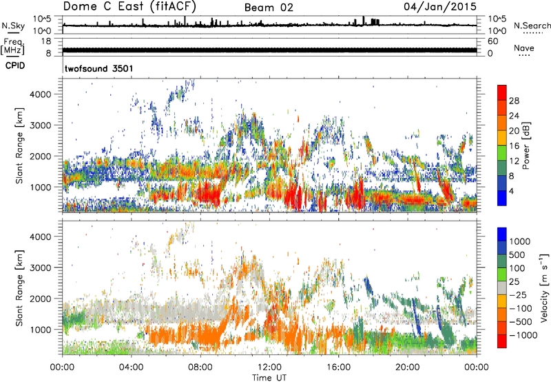This screenshot has height=382, width=551.
Task: Click the '-25' velocity scale value
Action: click(x=518, y=294)
